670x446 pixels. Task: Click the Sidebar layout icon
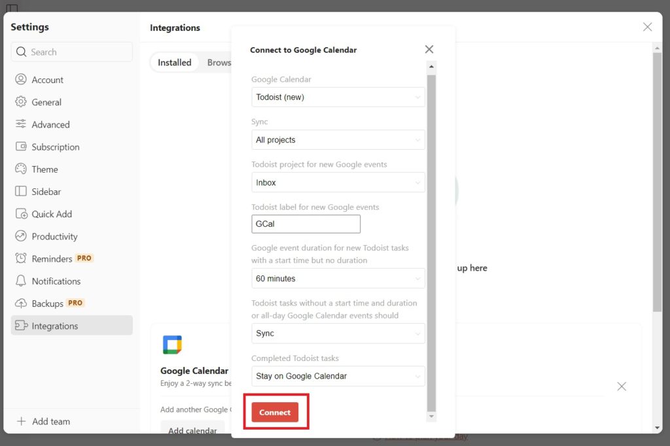(20, 191)
